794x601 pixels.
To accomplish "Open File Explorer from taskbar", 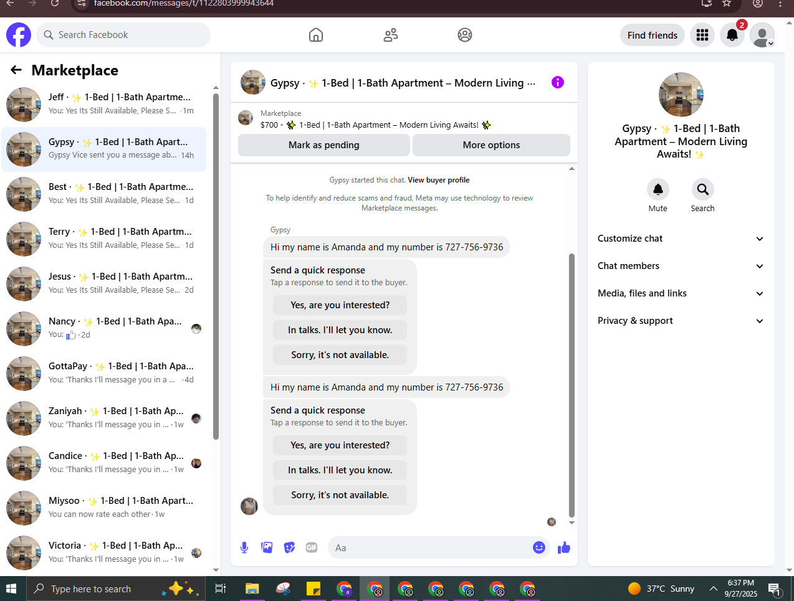I will [x=252, y=589].
